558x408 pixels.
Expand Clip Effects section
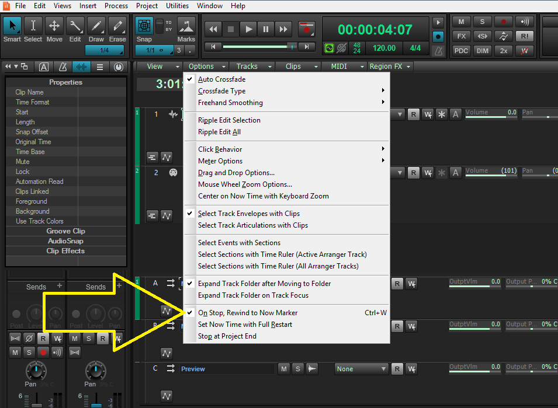[x=66, y=251]
